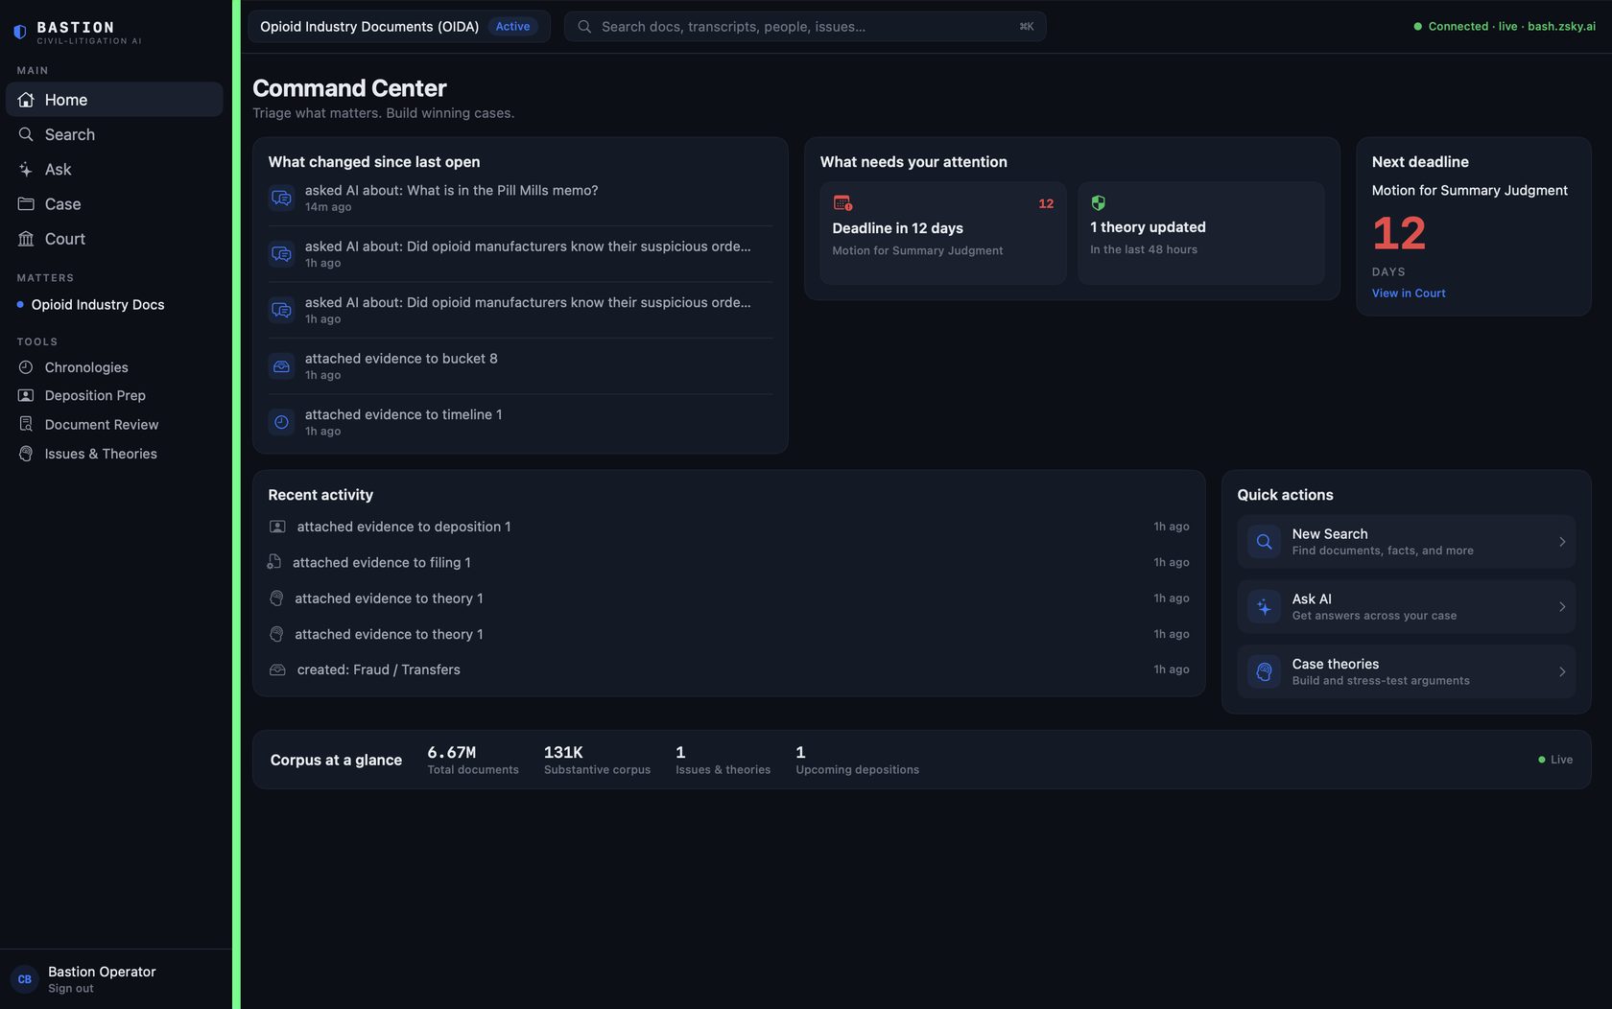Click the Document Review icon
Viewport: 1612px width, 1009px height.
(x=26, y=424)
